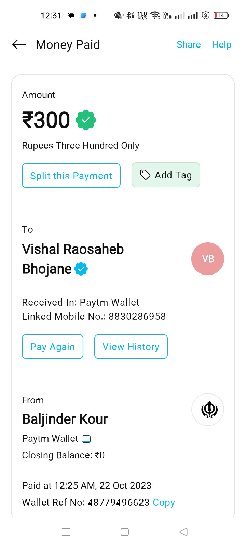Tap the tag icon in Add Tag

tap(145, 175)
